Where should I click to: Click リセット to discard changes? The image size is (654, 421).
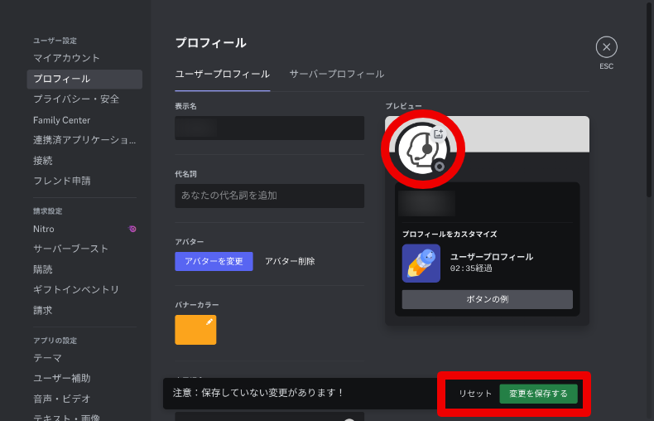point(475,394)
